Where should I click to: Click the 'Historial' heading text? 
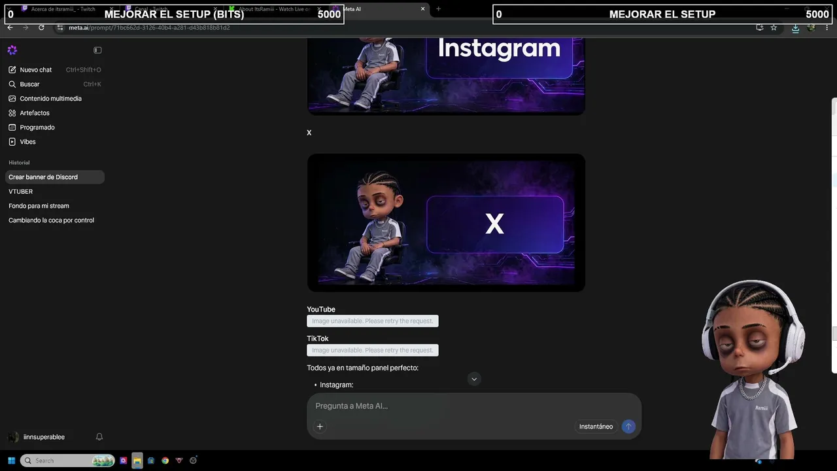[19, 163]
